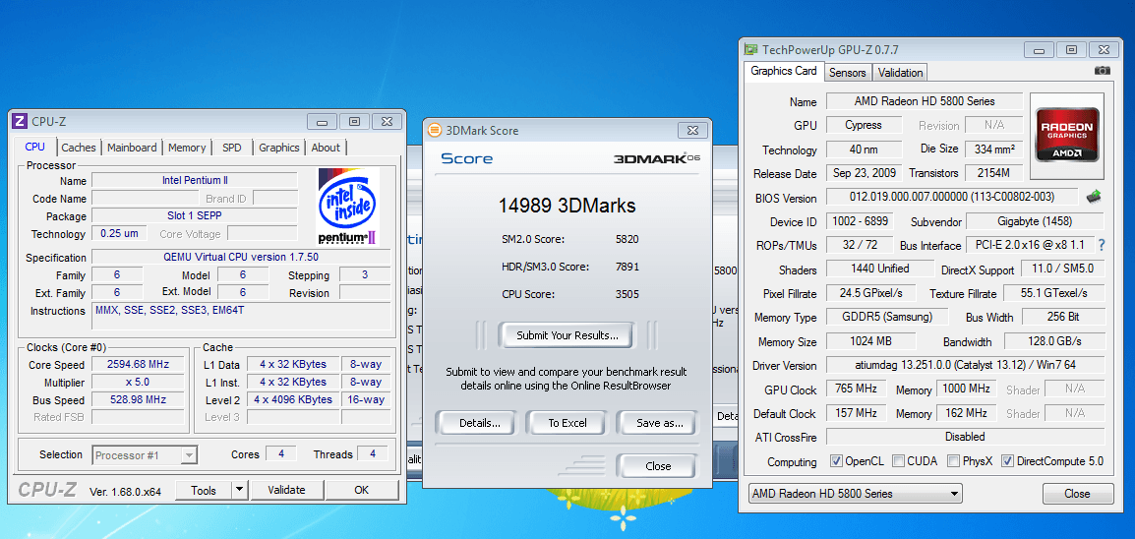
Task: Open the SPD tab
Action: 232,148
